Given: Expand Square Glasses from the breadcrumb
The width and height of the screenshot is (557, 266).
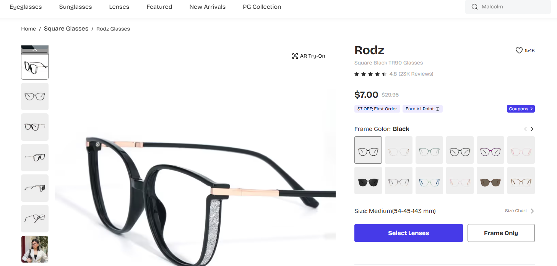Looking at the screenshot, I should point(66,29).
